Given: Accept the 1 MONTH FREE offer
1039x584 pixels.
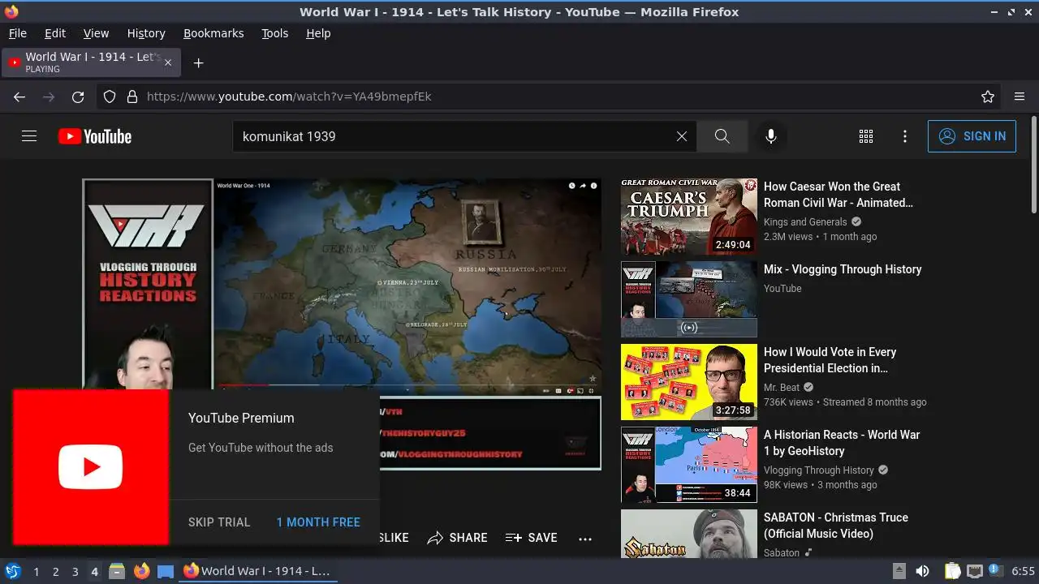Looking at the screenshot, I should 318,522.
